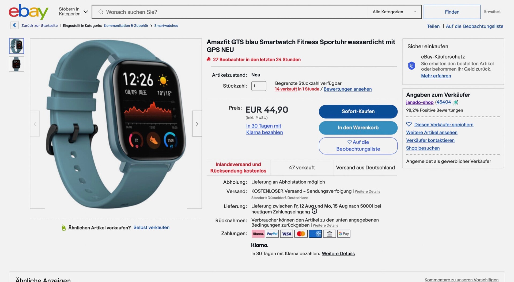This screenshot has height=282, width=514.
Task: Open janado-shop seller link
Action: (x=419, y=102)
